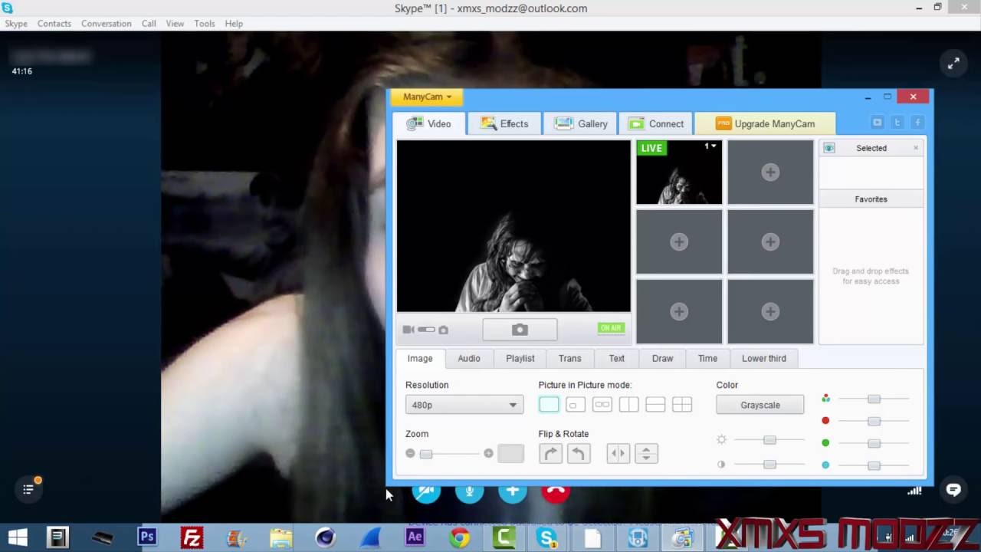Flip video horizontally
Image resolution: width=981 pixels, height=552 pixels.
click(618, 454)
